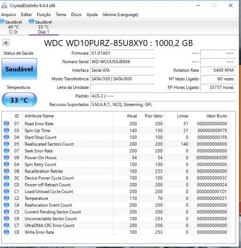Click status orb for Start/Stop Count
Viewport: 241px width, 248px height.
click(x=6, y=137)
